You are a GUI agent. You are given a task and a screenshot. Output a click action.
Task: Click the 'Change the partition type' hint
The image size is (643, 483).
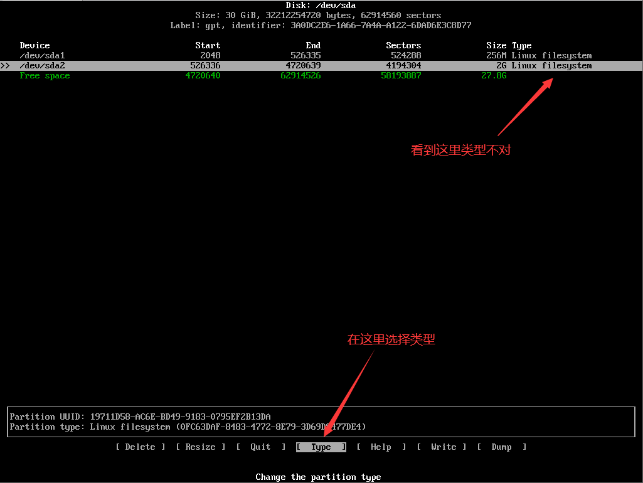318,477
